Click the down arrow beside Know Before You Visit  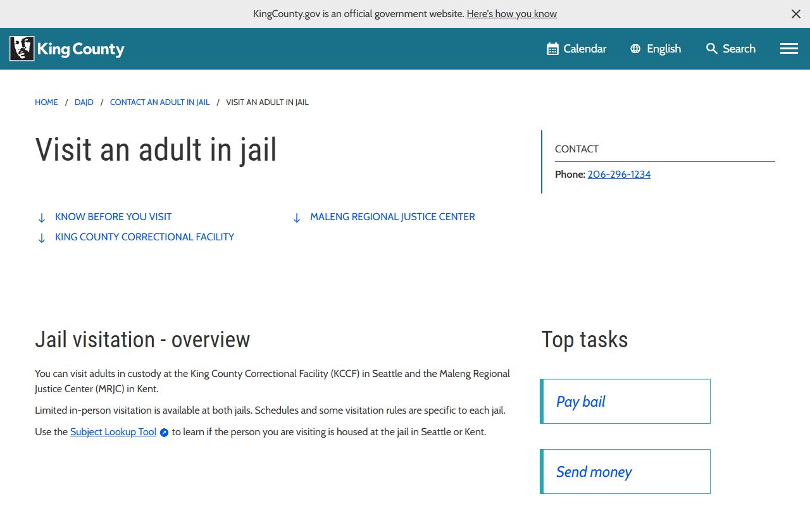(42, 218)
